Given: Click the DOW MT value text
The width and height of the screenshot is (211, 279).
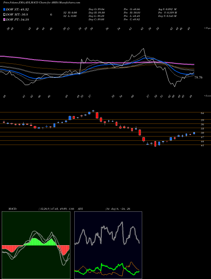Looking at the screenshot, I should [17, 15].
